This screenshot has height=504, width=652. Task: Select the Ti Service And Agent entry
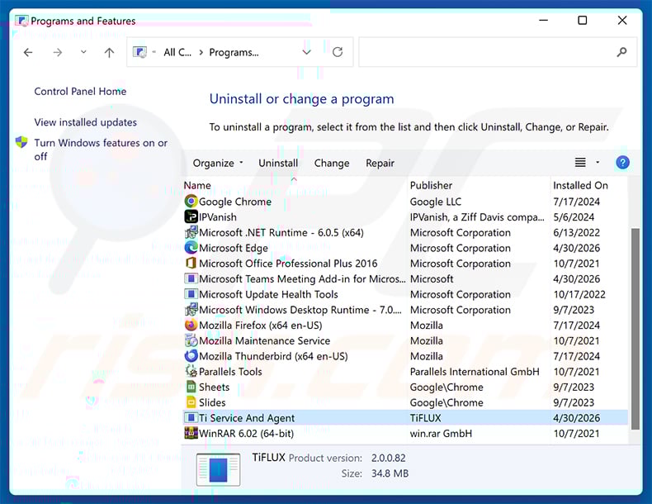pyautogui.click(x=247, y=418)
